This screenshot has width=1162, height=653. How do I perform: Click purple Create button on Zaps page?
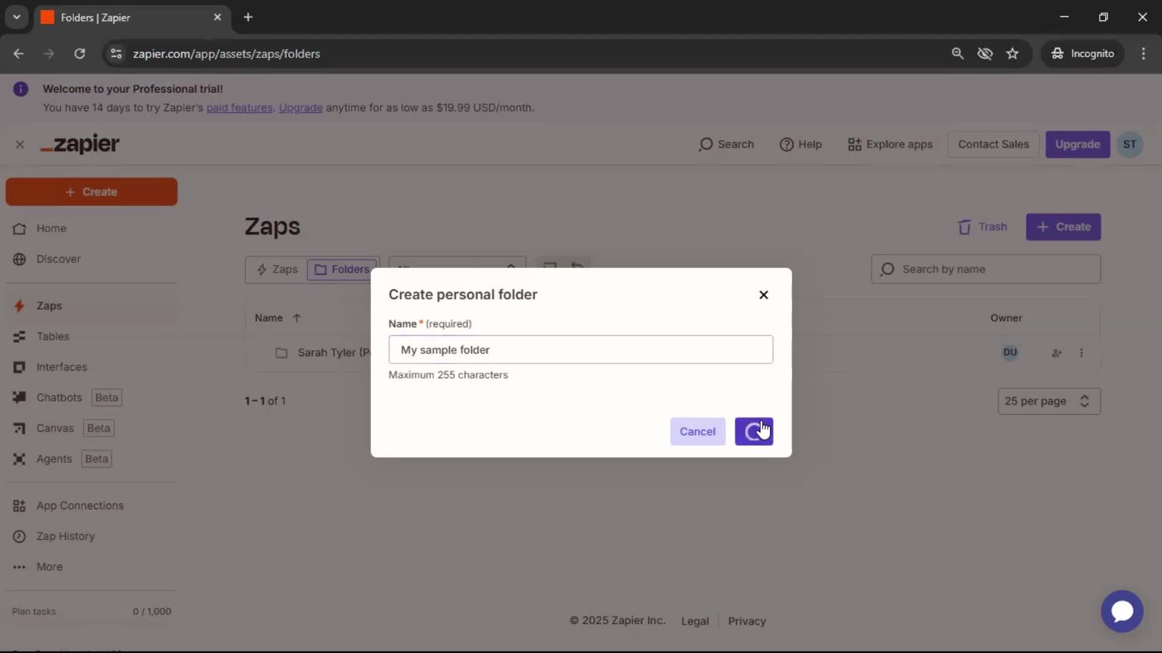tap(1063, 227)
